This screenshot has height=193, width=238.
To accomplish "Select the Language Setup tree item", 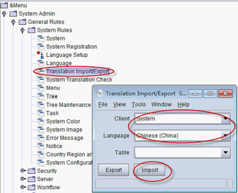I will 67,55.
